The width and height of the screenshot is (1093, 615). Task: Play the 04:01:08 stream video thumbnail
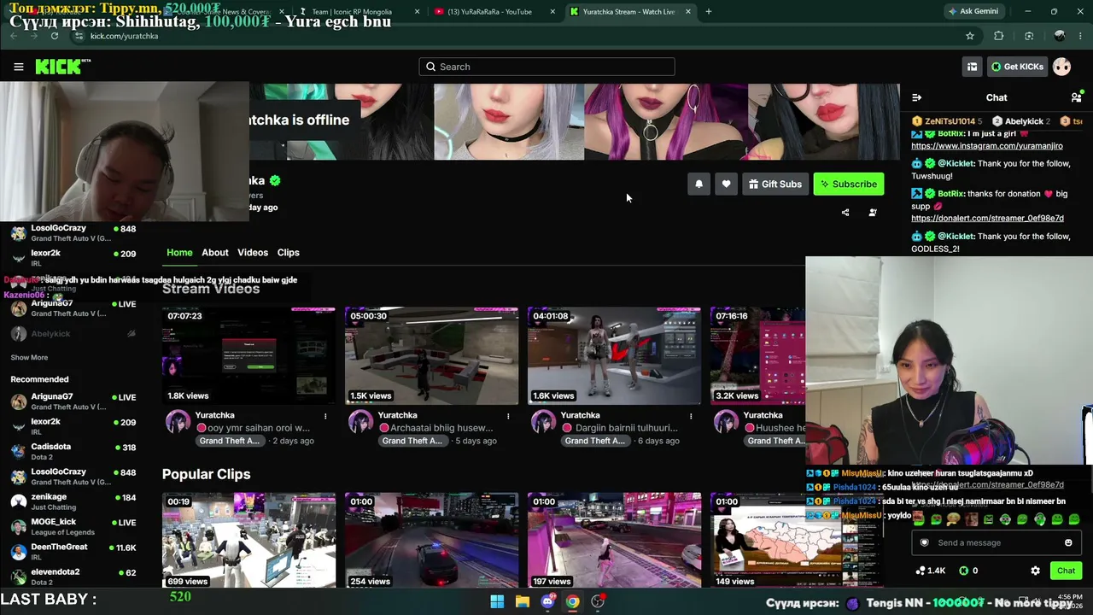[x=614, y=356]
